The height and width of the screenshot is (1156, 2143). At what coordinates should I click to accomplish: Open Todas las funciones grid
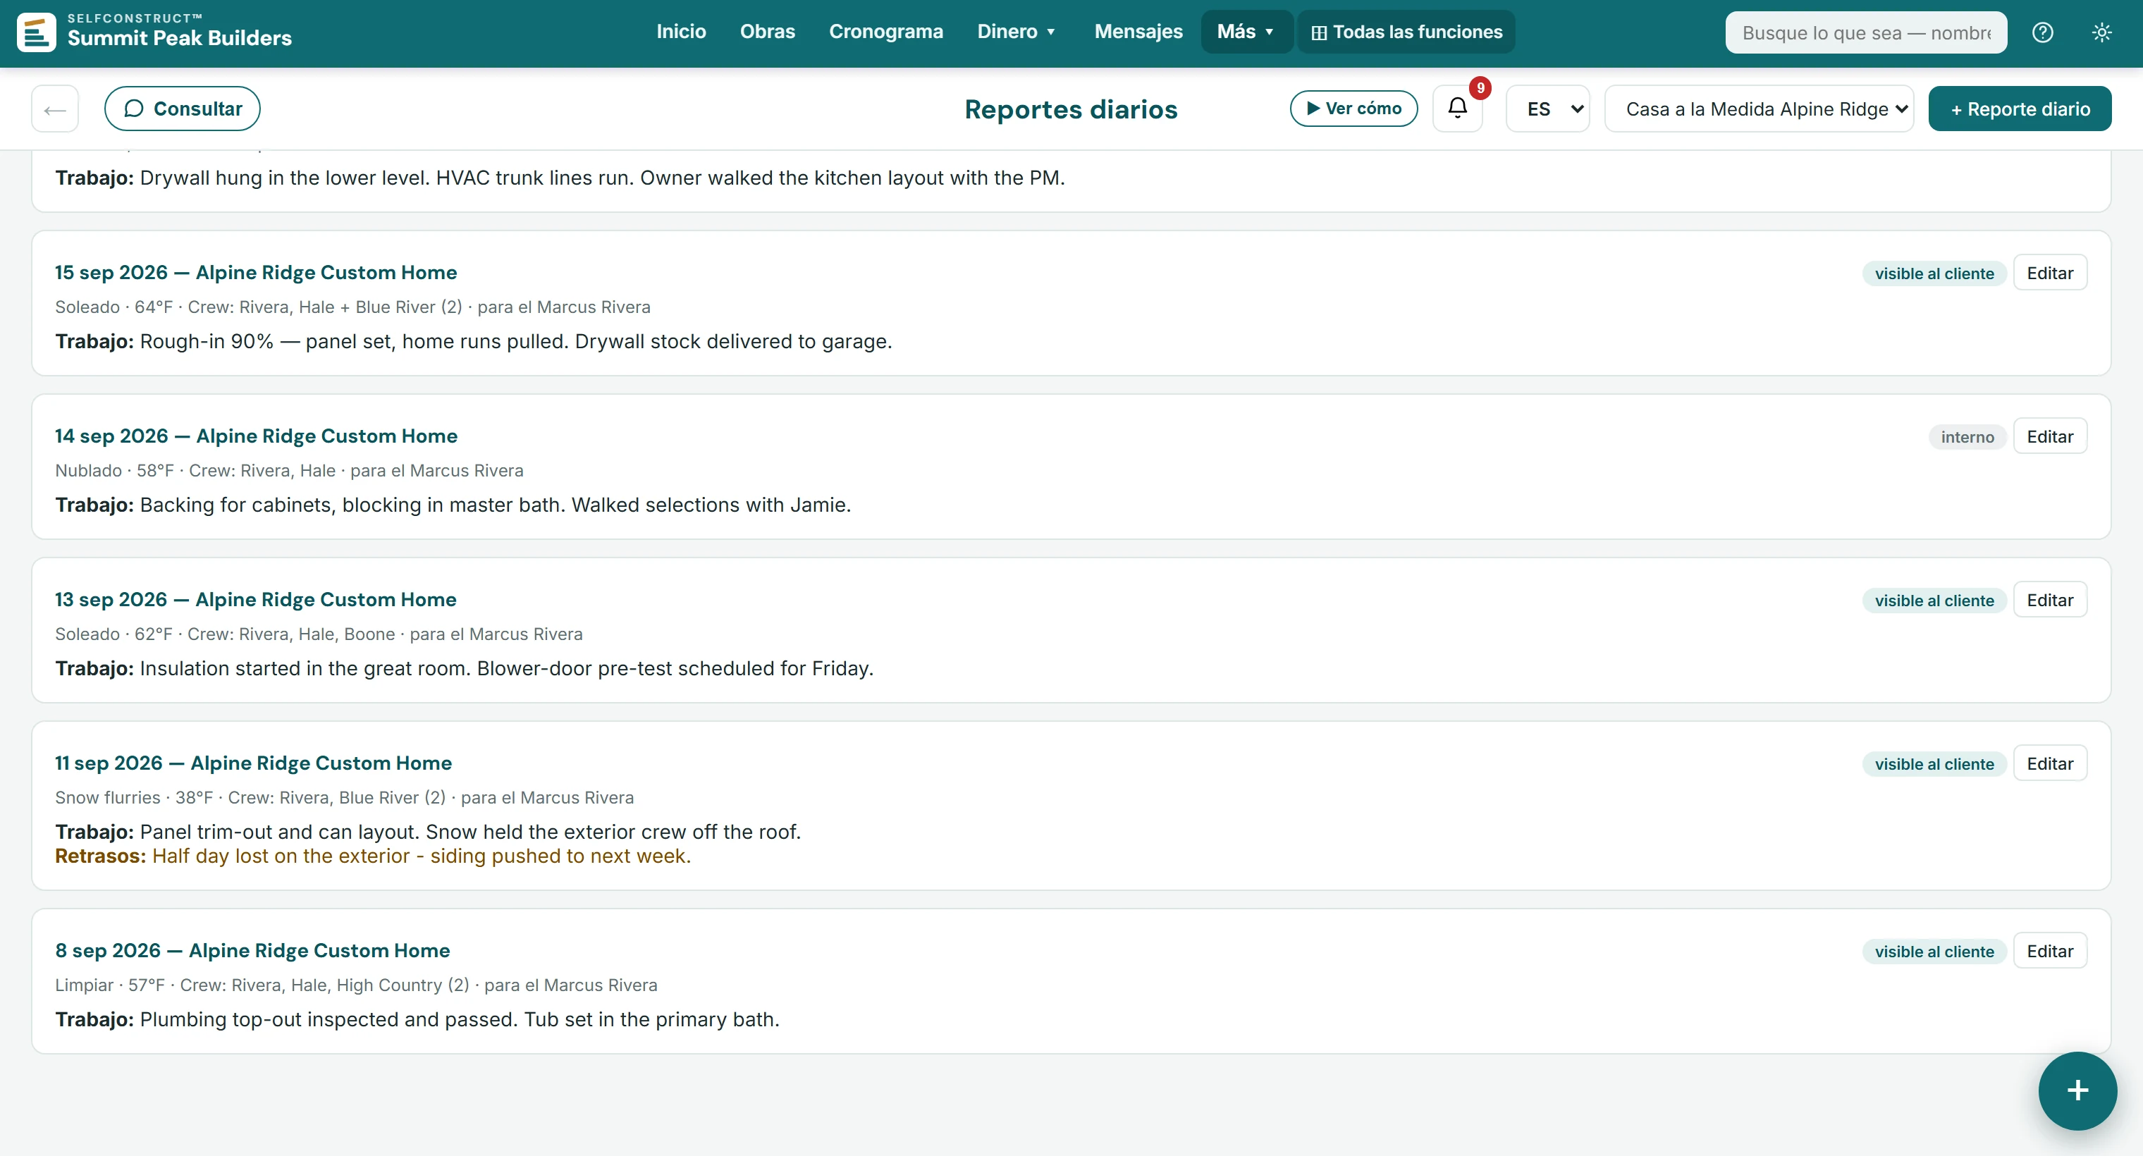(1406, 32)
